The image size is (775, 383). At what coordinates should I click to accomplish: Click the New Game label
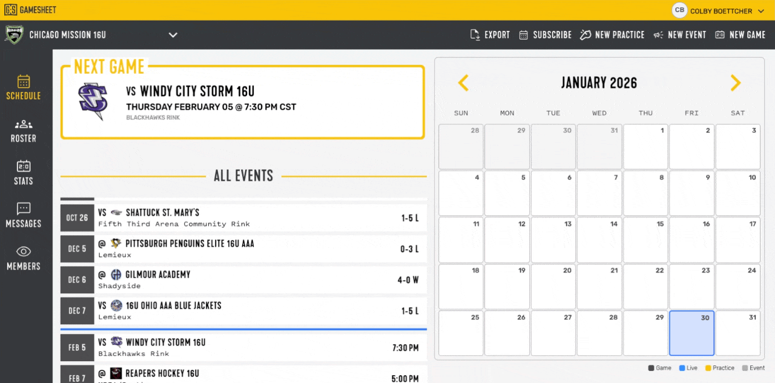pyautogui.click(x=748, y=35)
